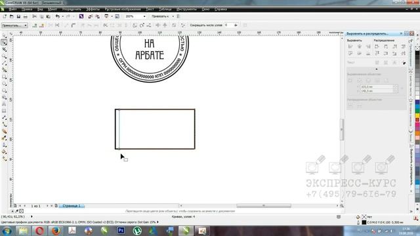This screenshot has width=420, height=236.
Task: Switch to Страница 1 page tab
Action: [x=72, y=206]
